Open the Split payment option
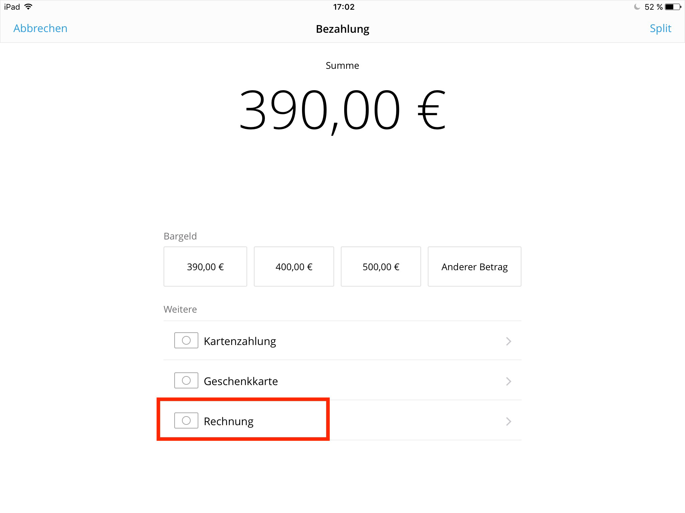This screenshot has width=685, height=513. pyautogui.click(x=660, y=28)
